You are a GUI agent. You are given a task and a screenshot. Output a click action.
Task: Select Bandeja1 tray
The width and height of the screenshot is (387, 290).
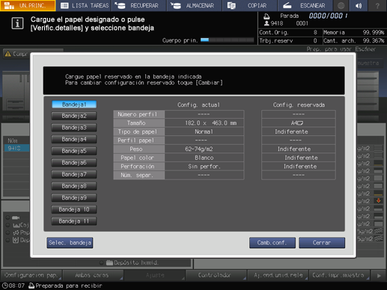pos(74,105)
